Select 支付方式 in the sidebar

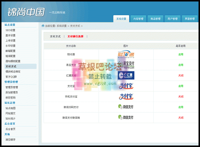[21, 66]
